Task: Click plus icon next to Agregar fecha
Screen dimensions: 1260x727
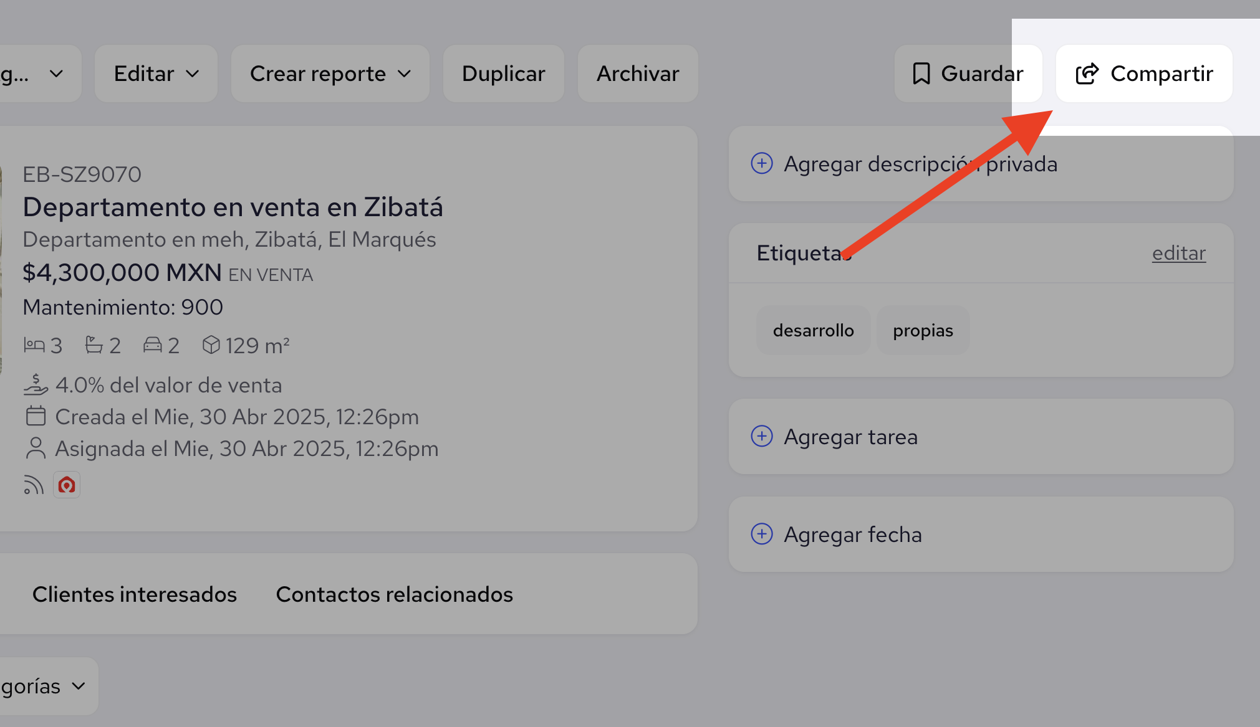Action: coord(762,534)
